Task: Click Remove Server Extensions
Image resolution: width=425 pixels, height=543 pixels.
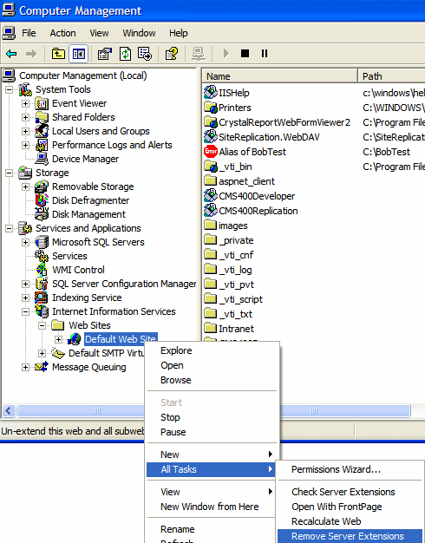Action: (x=350, y=536)
